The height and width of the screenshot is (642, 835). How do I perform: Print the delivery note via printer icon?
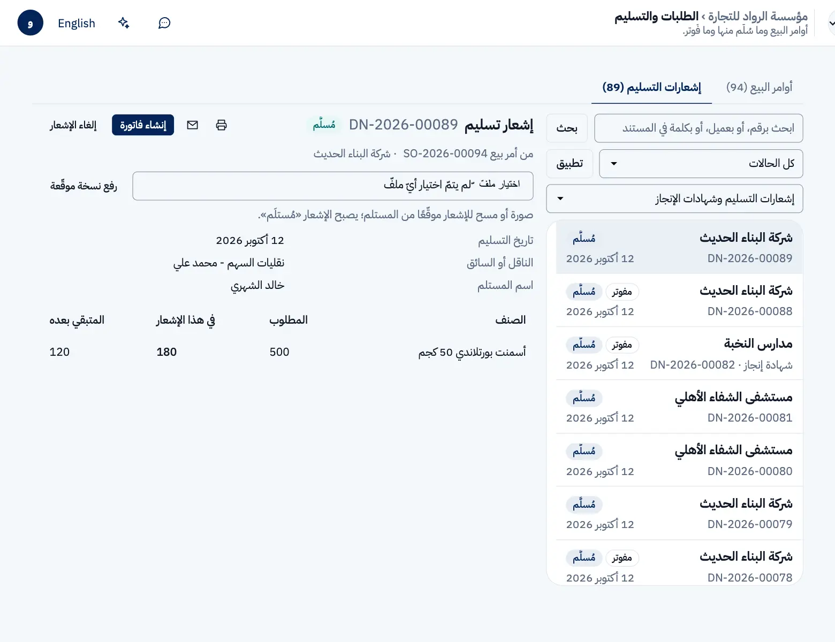pos(221,125)
